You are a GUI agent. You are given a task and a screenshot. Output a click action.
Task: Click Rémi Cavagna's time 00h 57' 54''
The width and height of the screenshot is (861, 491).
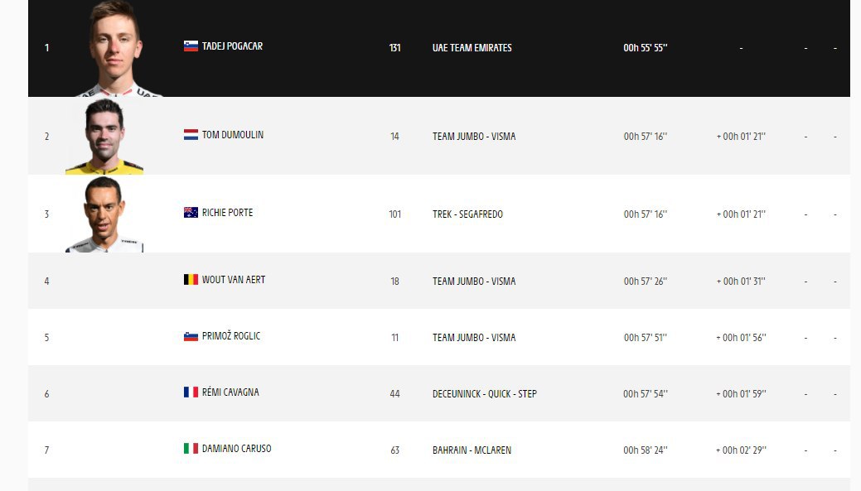pos(645,394)
